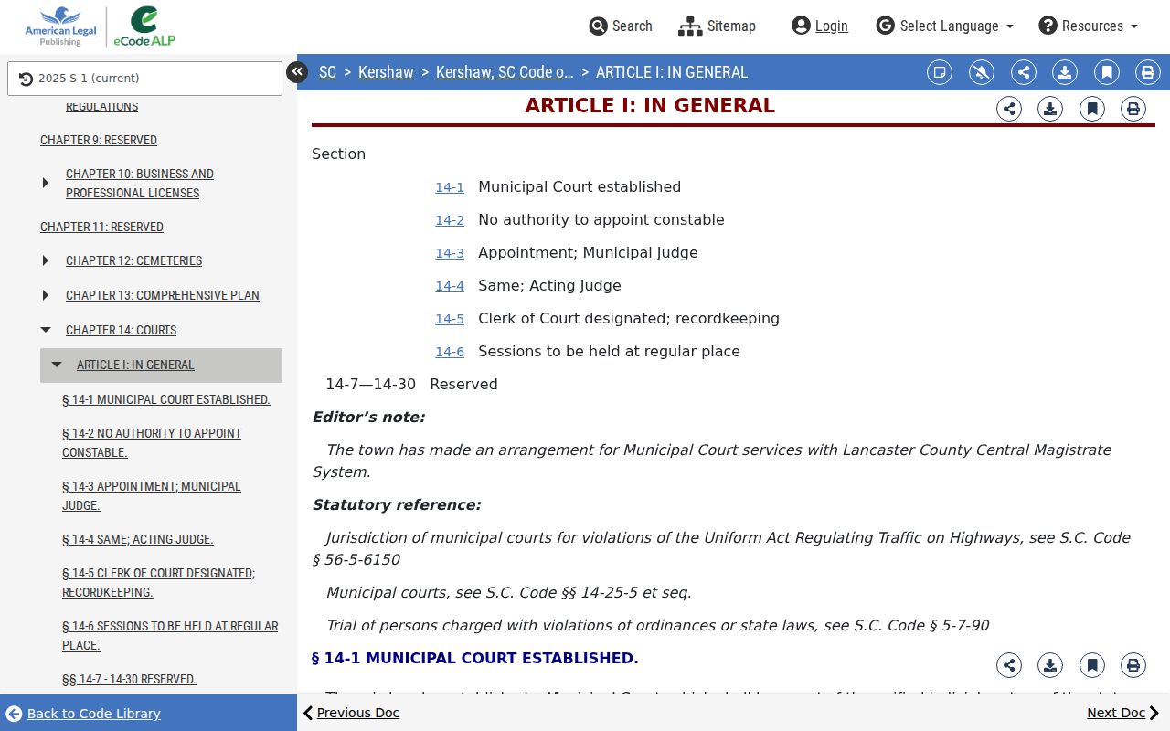
Task: Open the 2025 S-1 (current) version selector
Action: 144,79
